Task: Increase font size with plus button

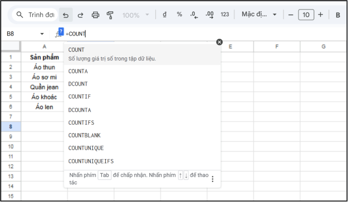Action: [x=321, y=15]
